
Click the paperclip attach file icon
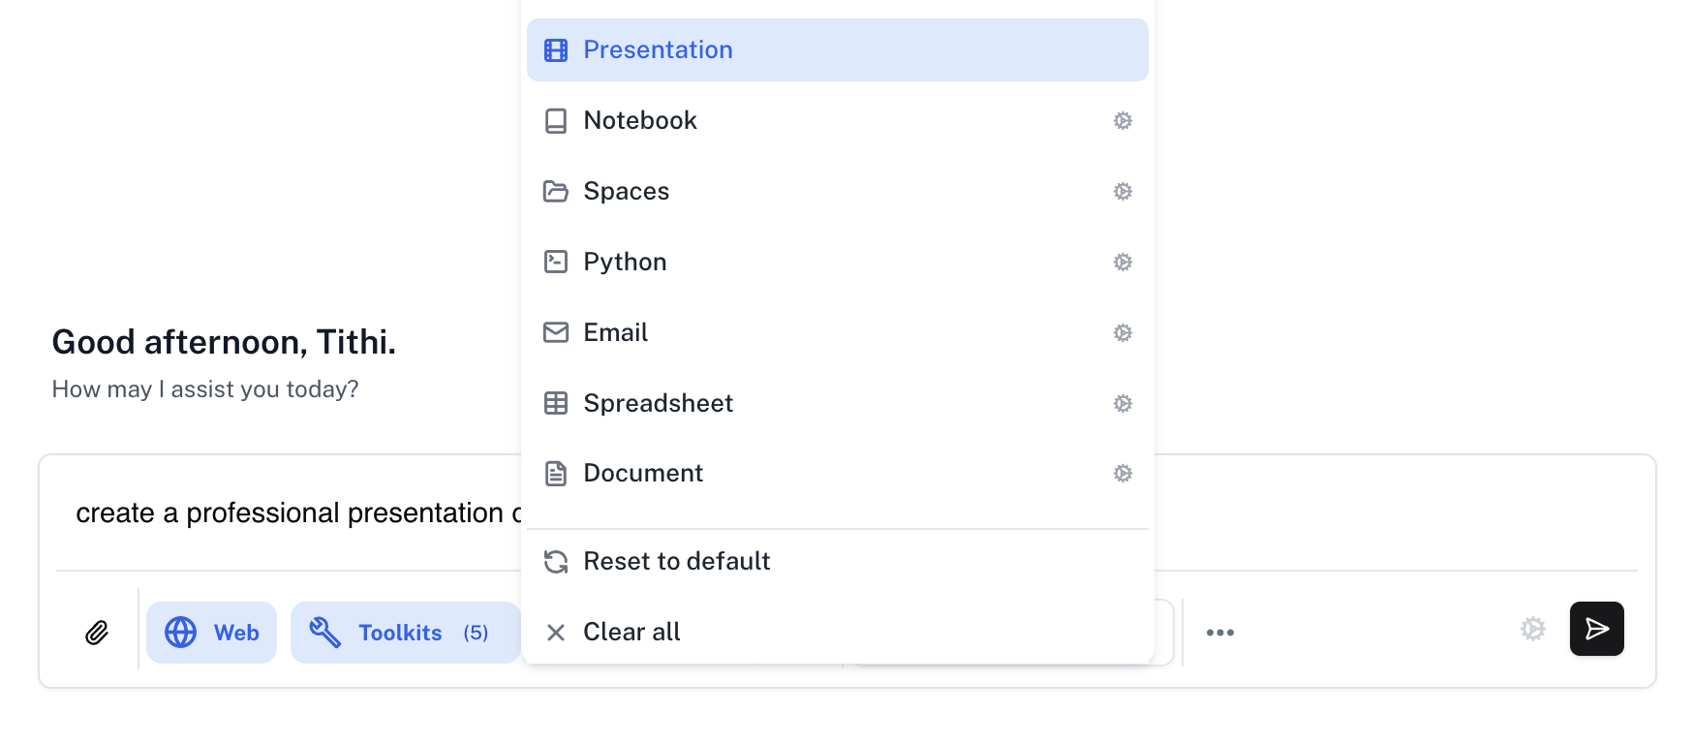click(x=97, y=633)
